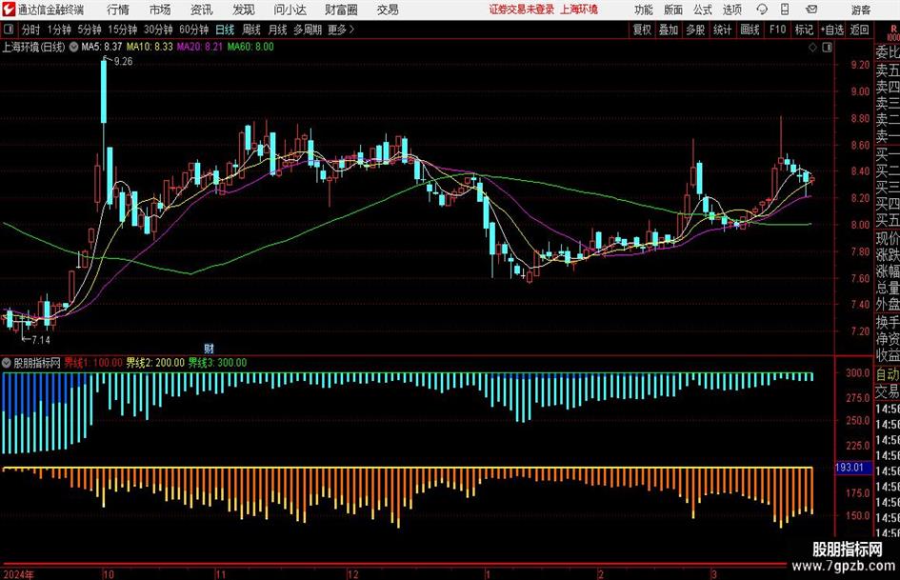
Task: Open the 市场 menu
Action: 160,10
